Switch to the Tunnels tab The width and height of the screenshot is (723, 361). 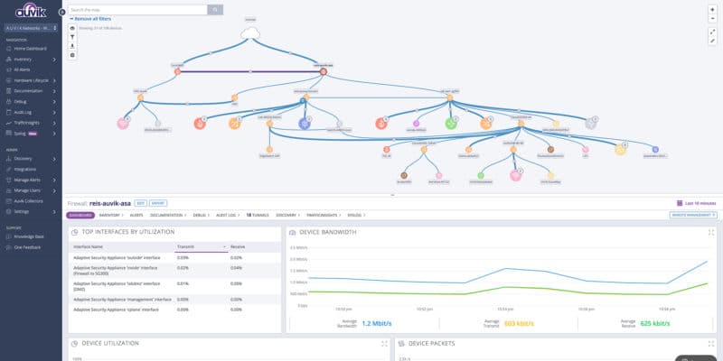[261, 216]
